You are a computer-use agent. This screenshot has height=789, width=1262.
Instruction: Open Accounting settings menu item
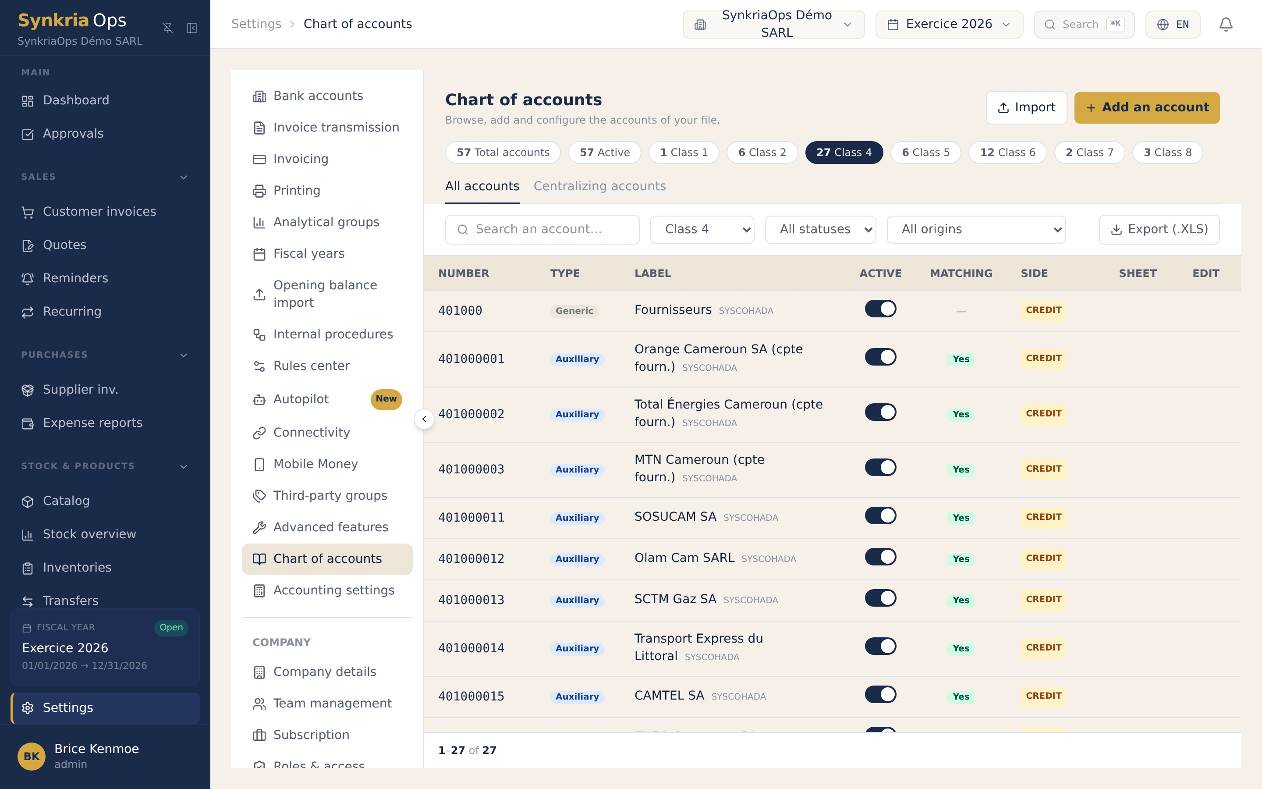[x=327, y=591]
